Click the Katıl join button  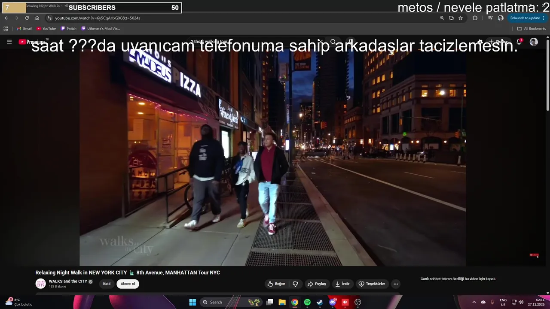tap(107, 284)
